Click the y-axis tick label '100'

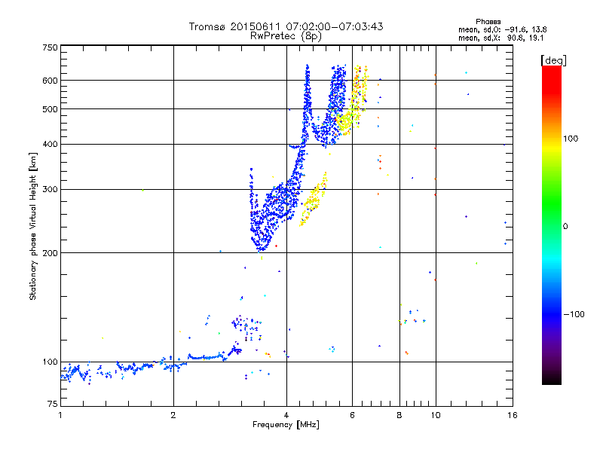click(x=50, y=362)
